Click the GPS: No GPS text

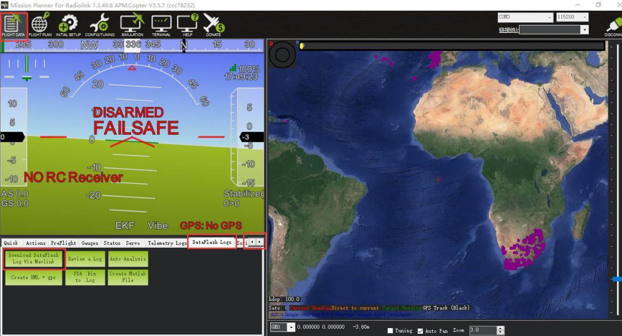coord(211,226)
